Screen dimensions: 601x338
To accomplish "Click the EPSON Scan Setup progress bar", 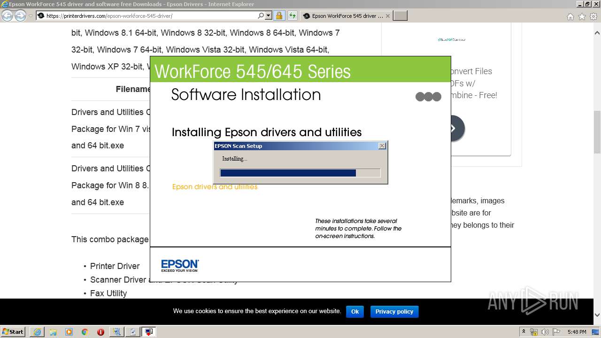I will pos(300,173).
